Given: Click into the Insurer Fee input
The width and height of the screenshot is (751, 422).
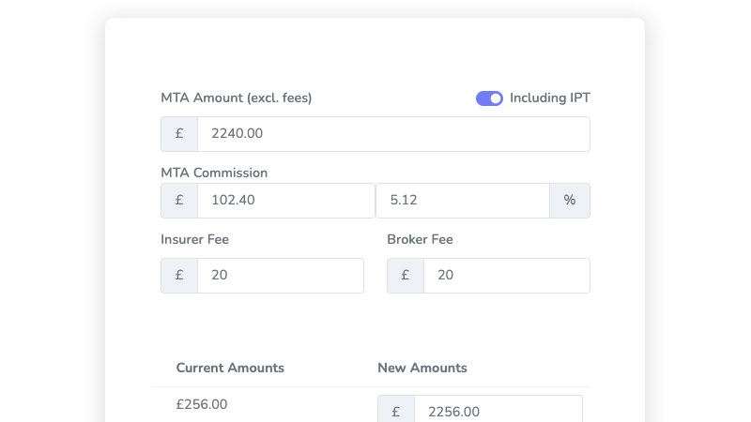Looking at the screenshot, I should [x=280, y=276].
